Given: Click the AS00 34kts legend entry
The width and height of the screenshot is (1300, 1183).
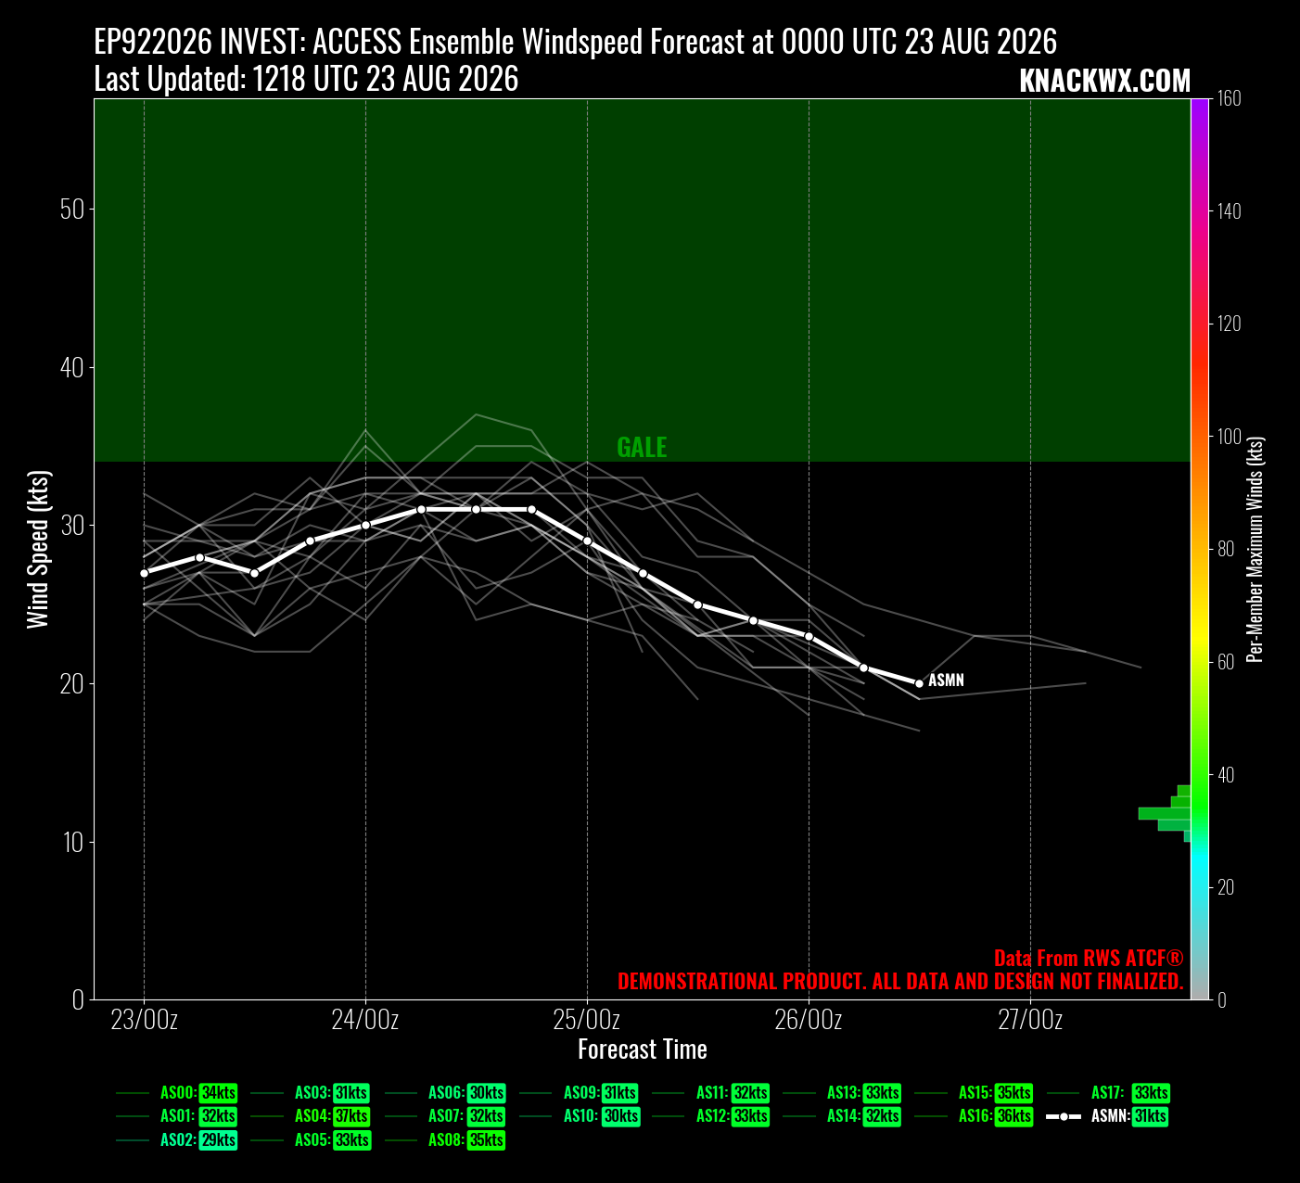Looking at the screenshot, I should [176, 1093].
